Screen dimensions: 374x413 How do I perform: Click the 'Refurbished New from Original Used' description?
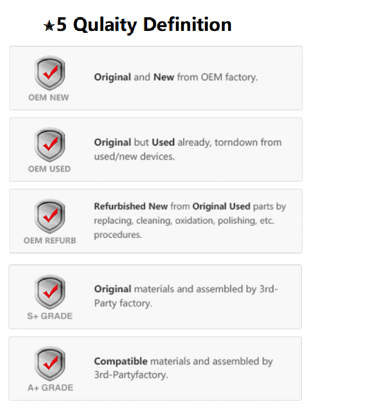click(190, 221)
